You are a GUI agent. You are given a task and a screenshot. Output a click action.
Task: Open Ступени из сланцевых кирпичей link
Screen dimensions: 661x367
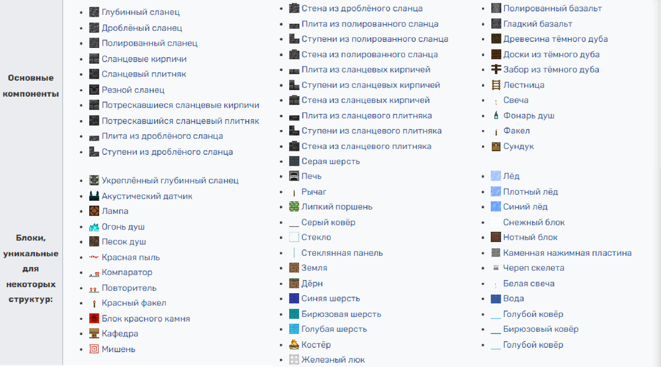coord(371,85)
